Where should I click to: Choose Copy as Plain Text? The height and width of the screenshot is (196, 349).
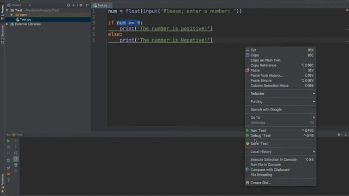[x=280, y=60]
